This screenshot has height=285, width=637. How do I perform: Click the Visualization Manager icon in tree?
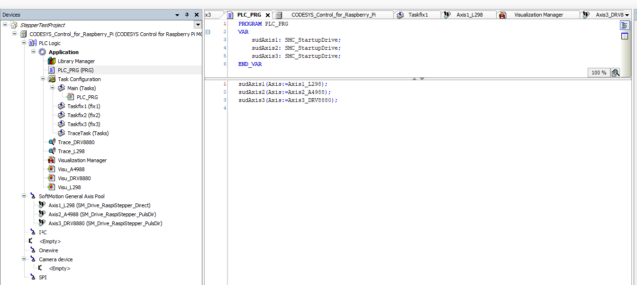pyautogui.click(x=52, y=160)
